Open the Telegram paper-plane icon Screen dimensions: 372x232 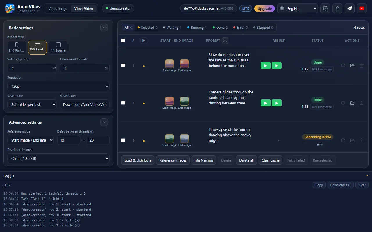coord(350,8)
